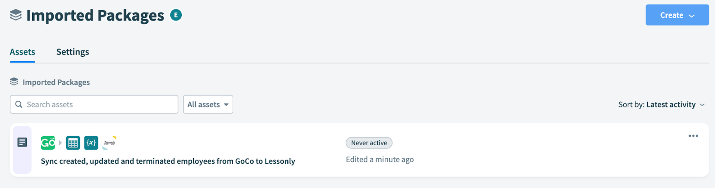Click the blue Create button
Viewport: 715px width, 188px height.
[x=677, y=15]
